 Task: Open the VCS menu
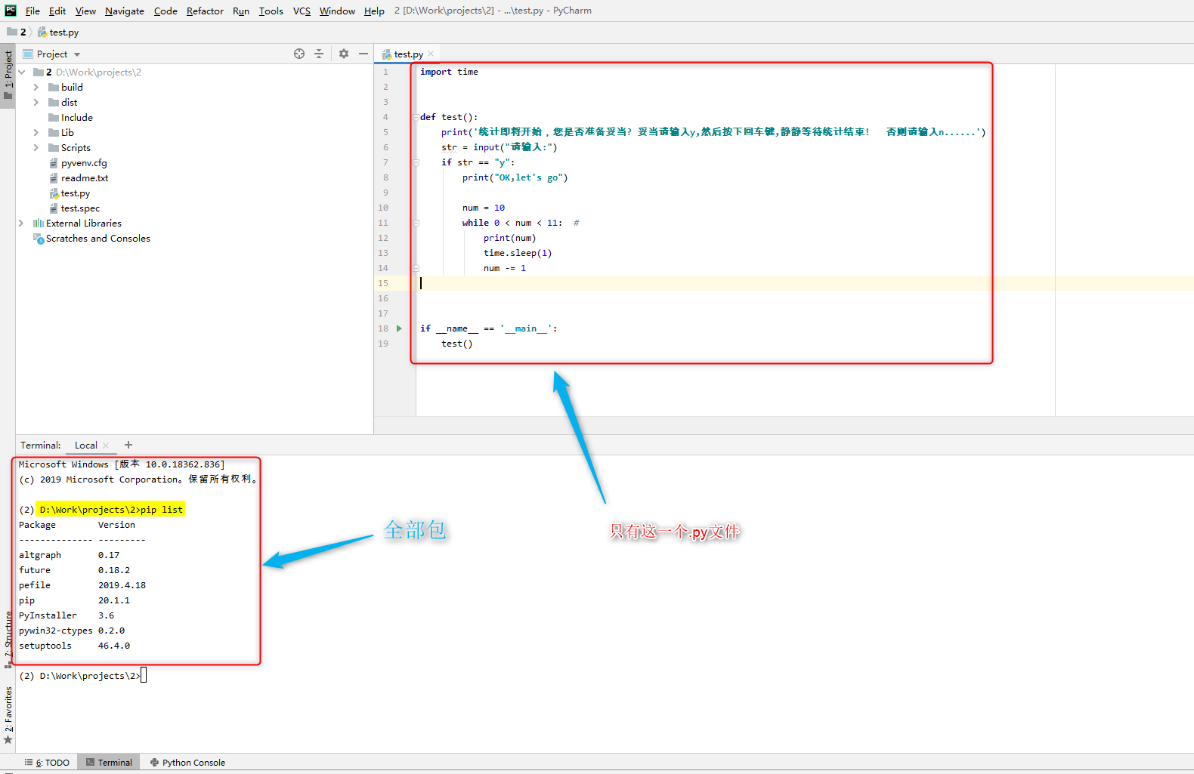(x=302, y=11)
